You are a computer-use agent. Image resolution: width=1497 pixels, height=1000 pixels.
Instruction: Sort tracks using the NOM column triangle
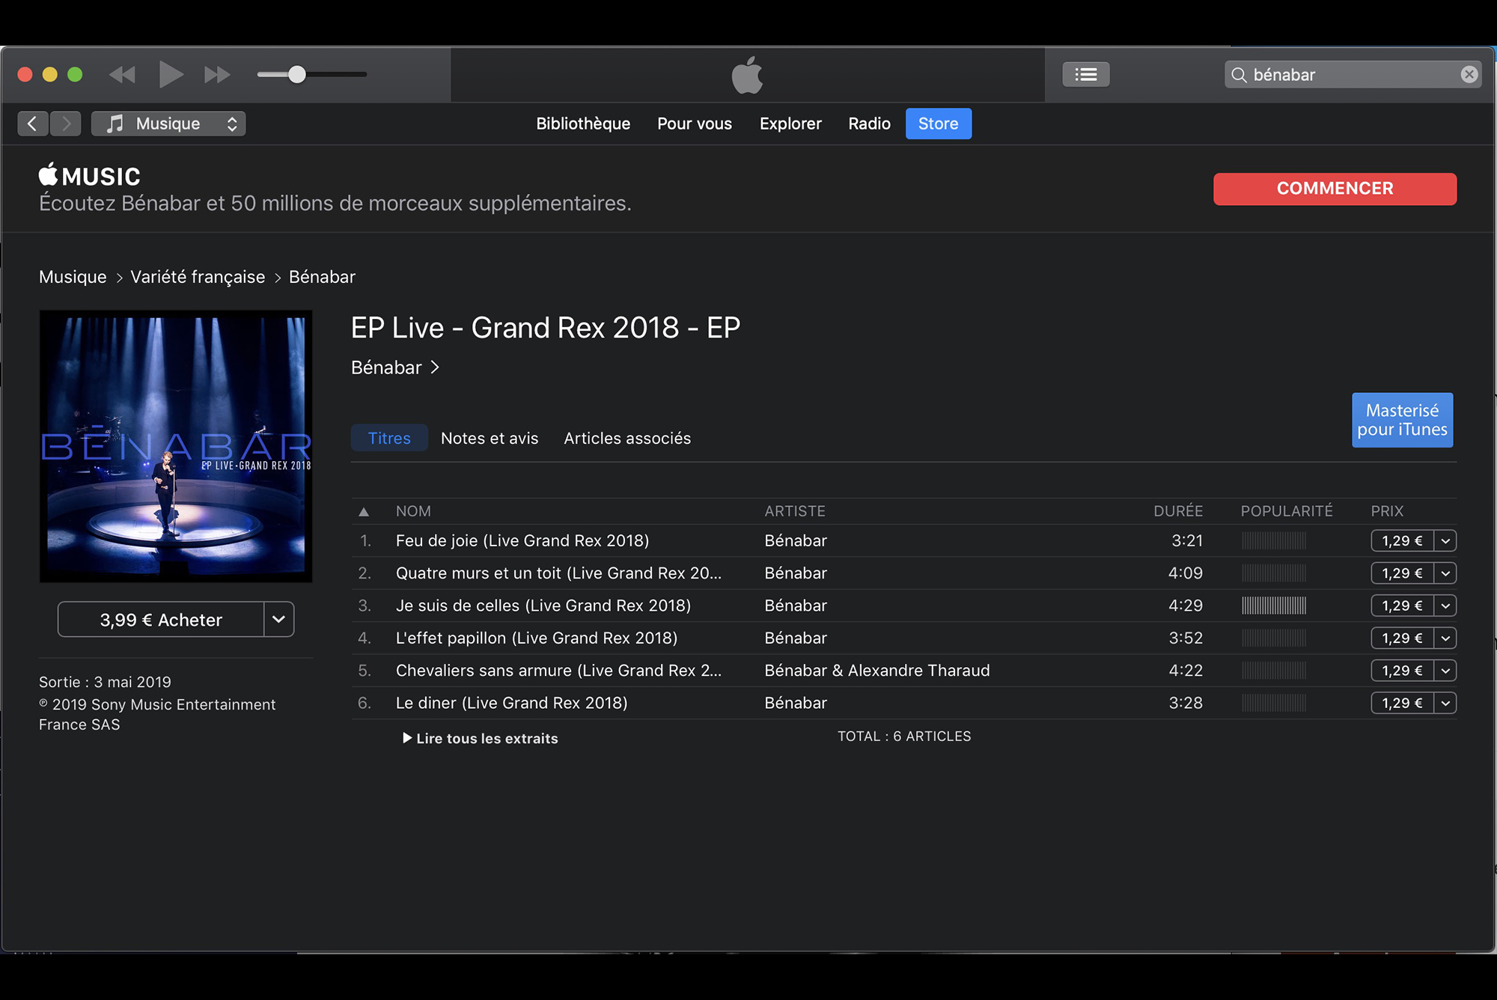point(364,512)
